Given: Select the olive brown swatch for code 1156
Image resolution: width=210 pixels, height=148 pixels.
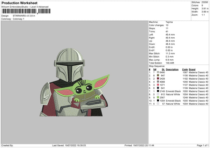Looking at the screenshot, I should 158,75.
